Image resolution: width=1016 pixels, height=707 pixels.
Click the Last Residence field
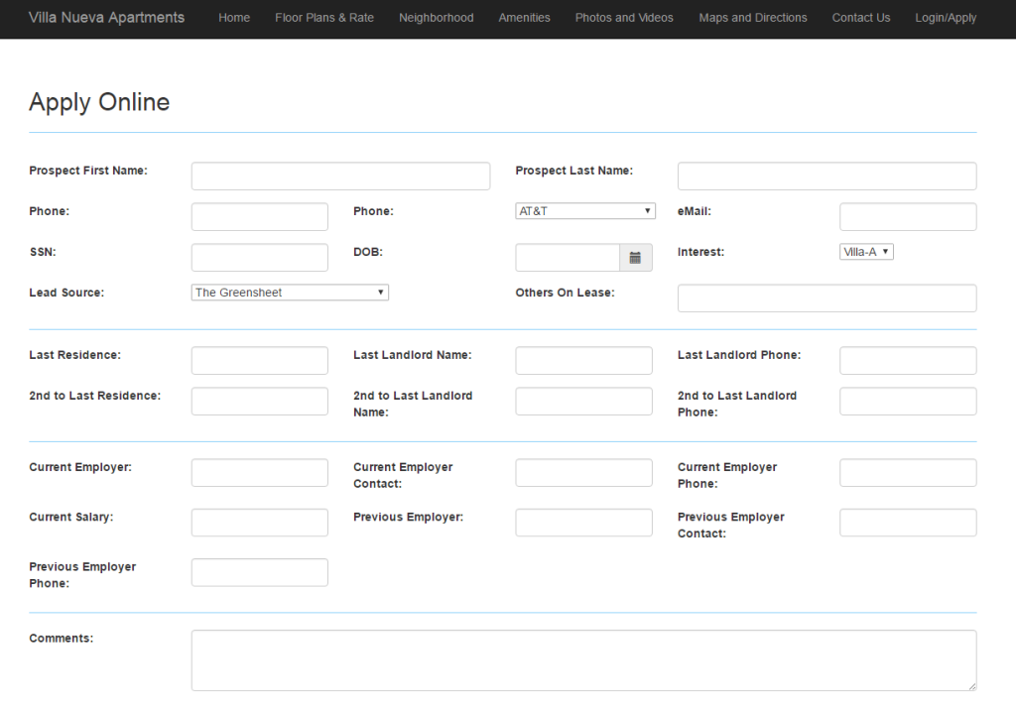[260, 361]
